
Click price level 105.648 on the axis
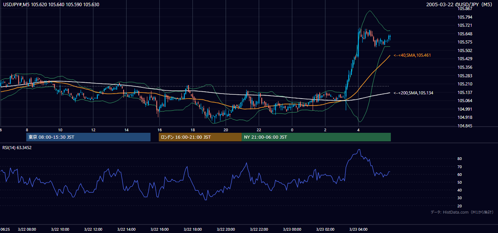464,34
